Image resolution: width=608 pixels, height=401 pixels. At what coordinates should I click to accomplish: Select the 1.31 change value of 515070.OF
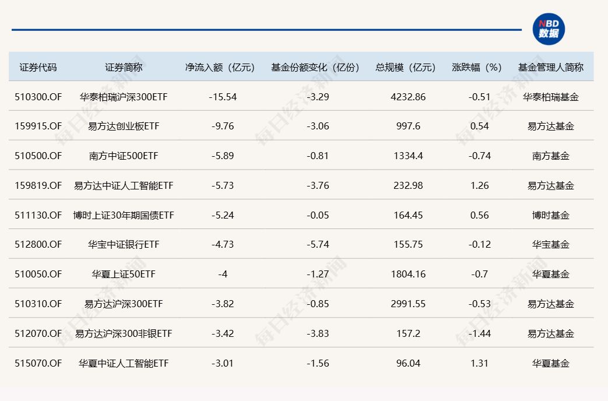click(x=478, y=363)
